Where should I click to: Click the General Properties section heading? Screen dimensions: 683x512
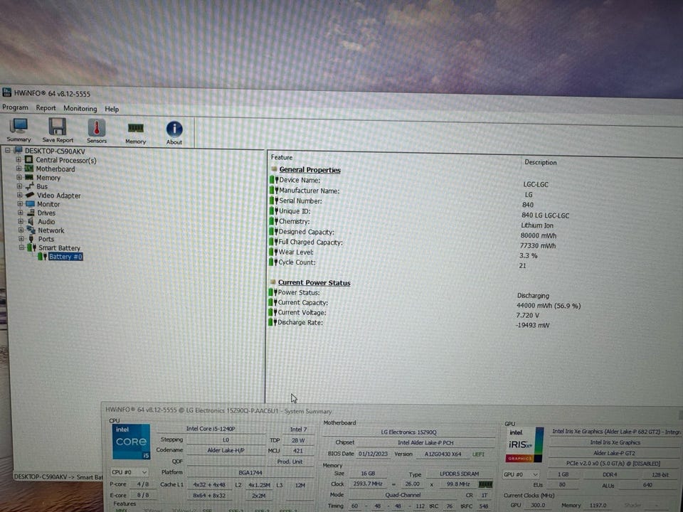click(x=309, y=170)
